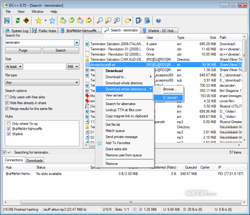Click the bottom pane horizontal scrollbar thumb
This screenshot has height=215, width=250.
pos(131,202)
